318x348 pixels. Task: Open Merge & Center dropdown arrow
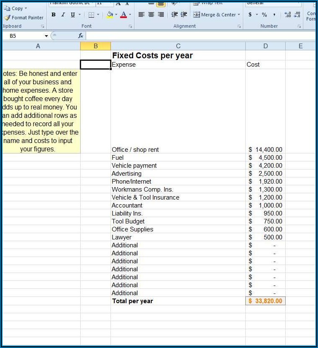239,15
